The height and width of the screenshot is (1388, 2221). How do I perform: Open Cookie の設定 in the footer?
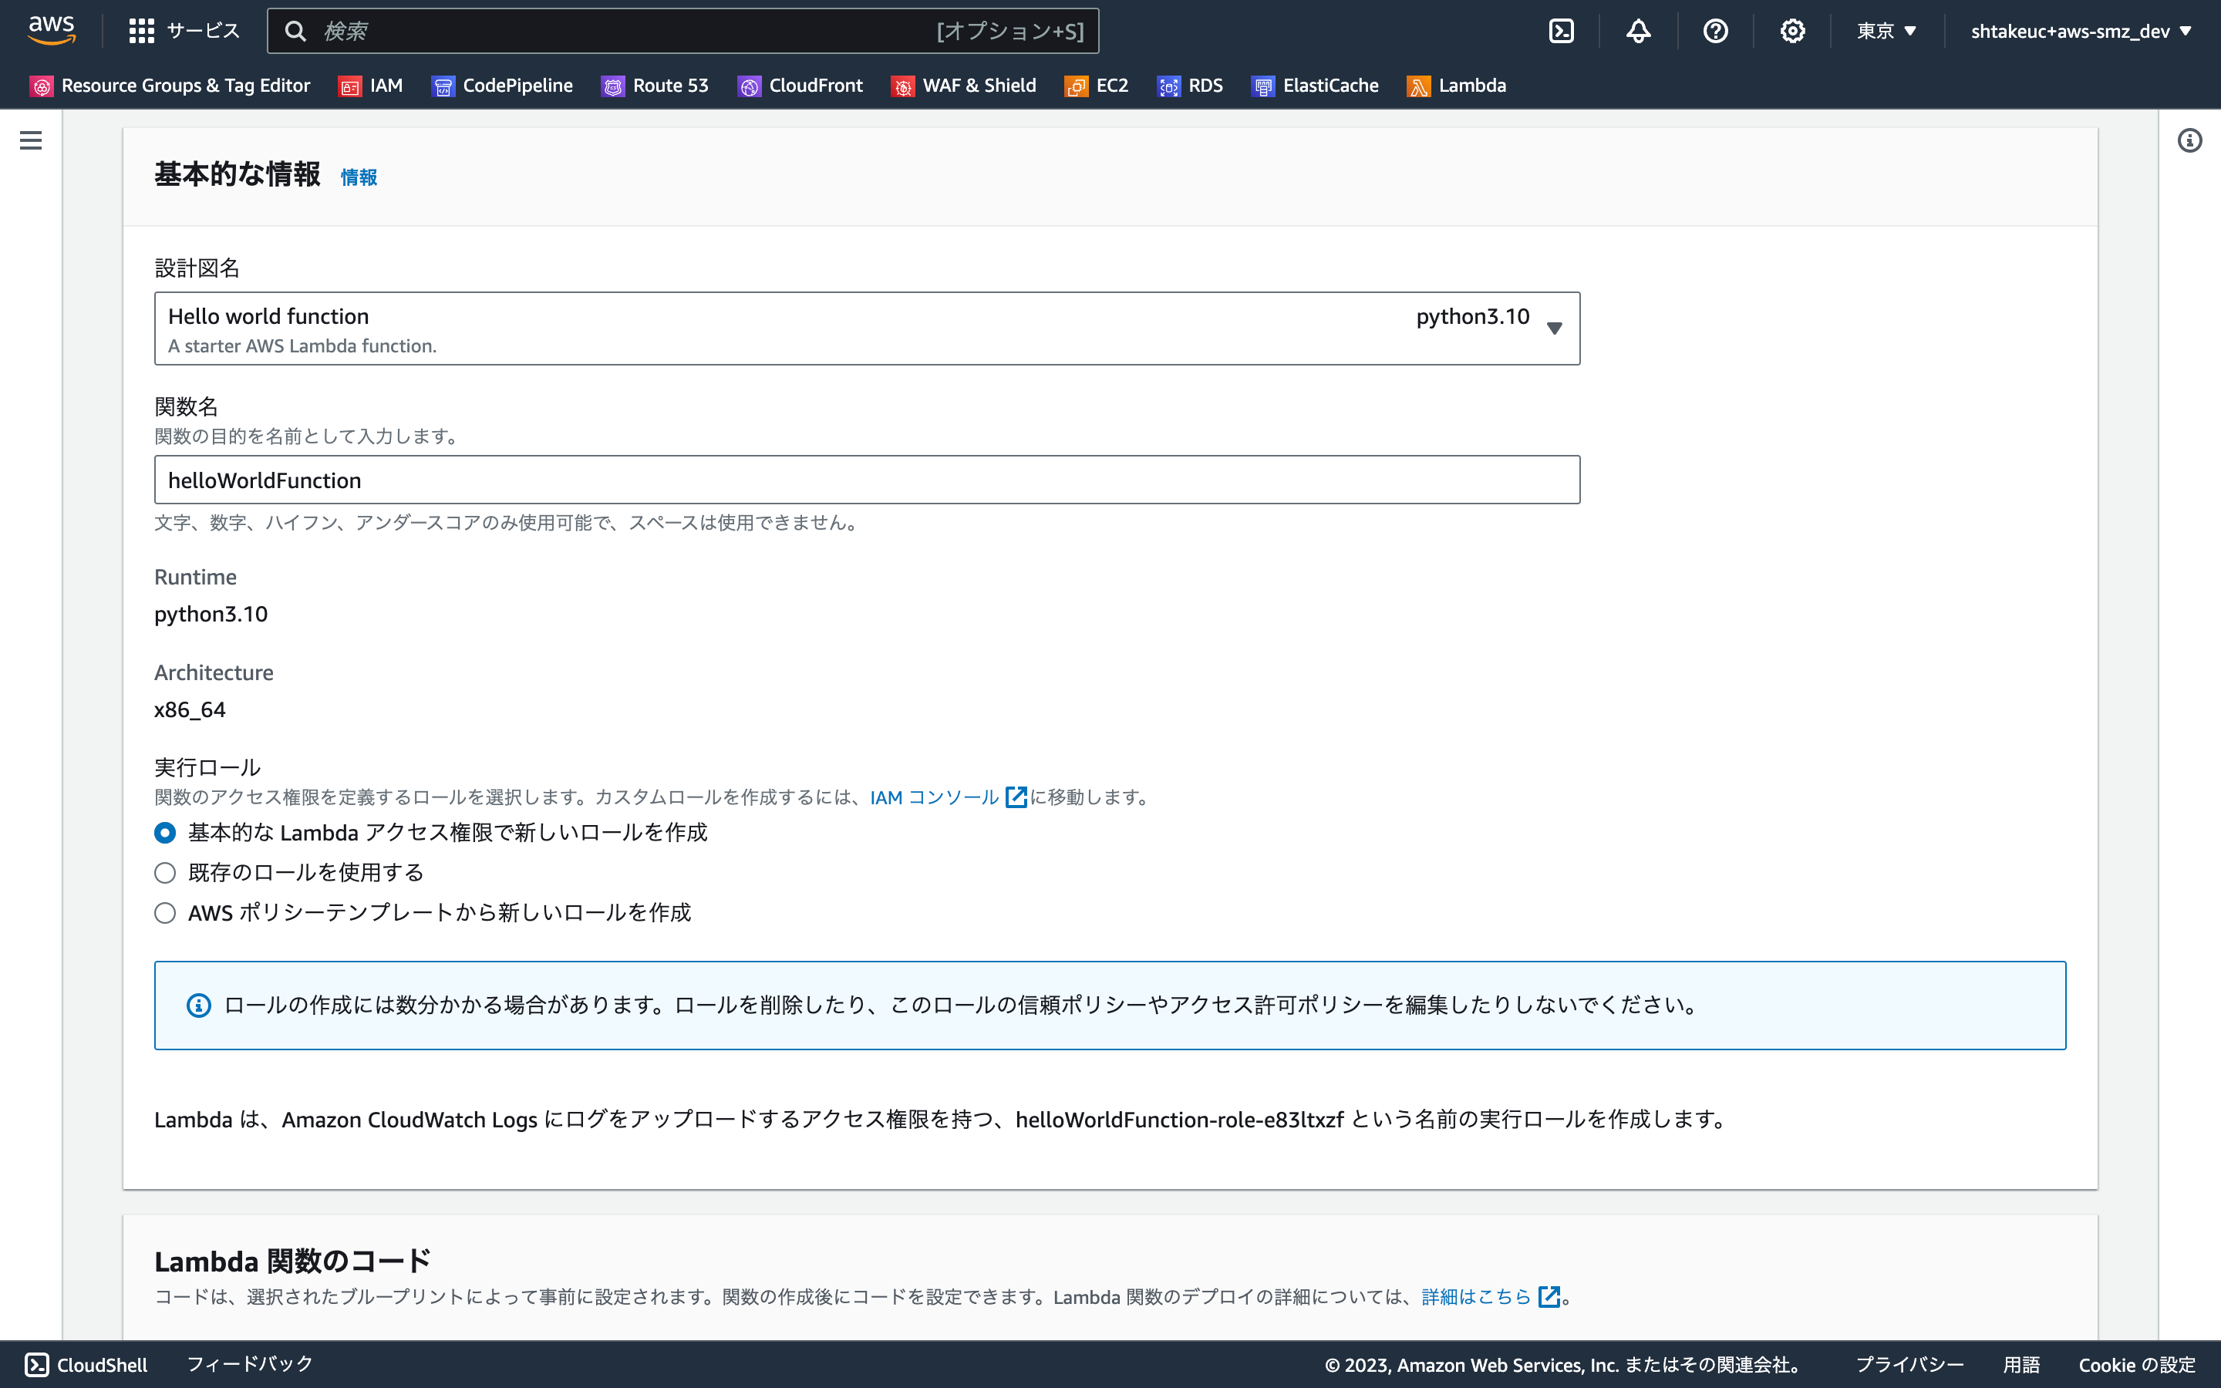pos(2138,1365)
